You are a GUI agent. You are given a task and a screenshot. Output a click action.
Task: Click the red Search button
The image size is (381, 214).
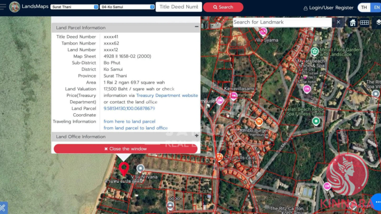[x=223, y=7]
